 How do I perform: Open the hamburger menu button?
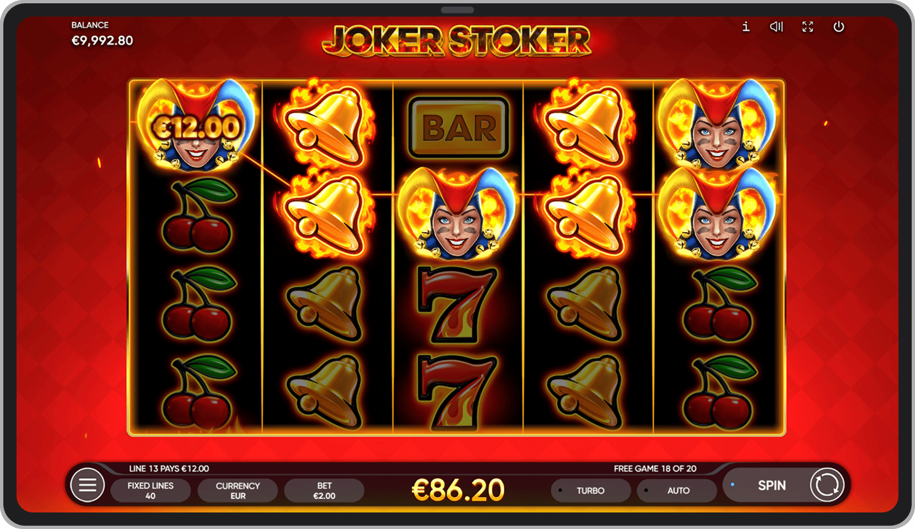tap(87, 485)
